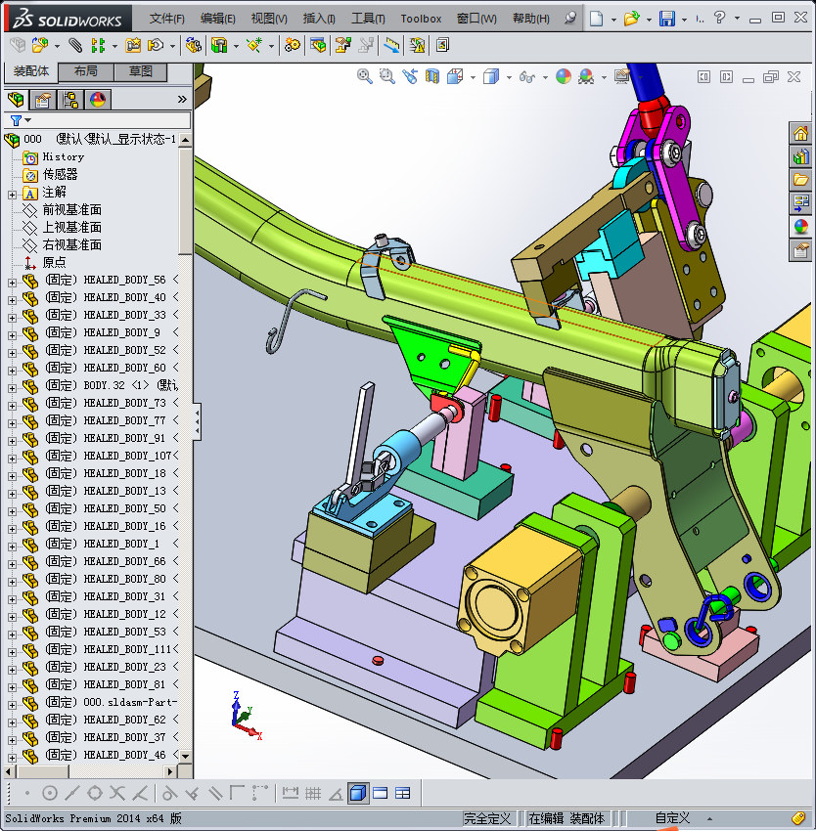Click the New Motion Study gear icon
The width and height of the screenshot is (816, 831).
292,46
